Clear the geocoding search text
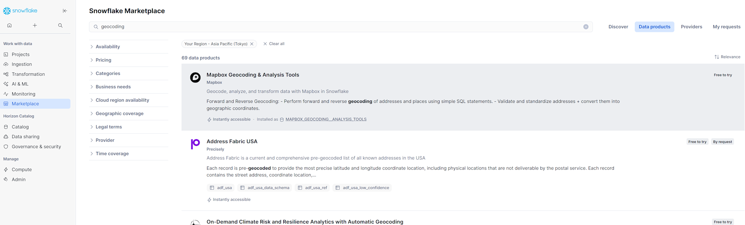745x225 pixels. pos(586,27)
